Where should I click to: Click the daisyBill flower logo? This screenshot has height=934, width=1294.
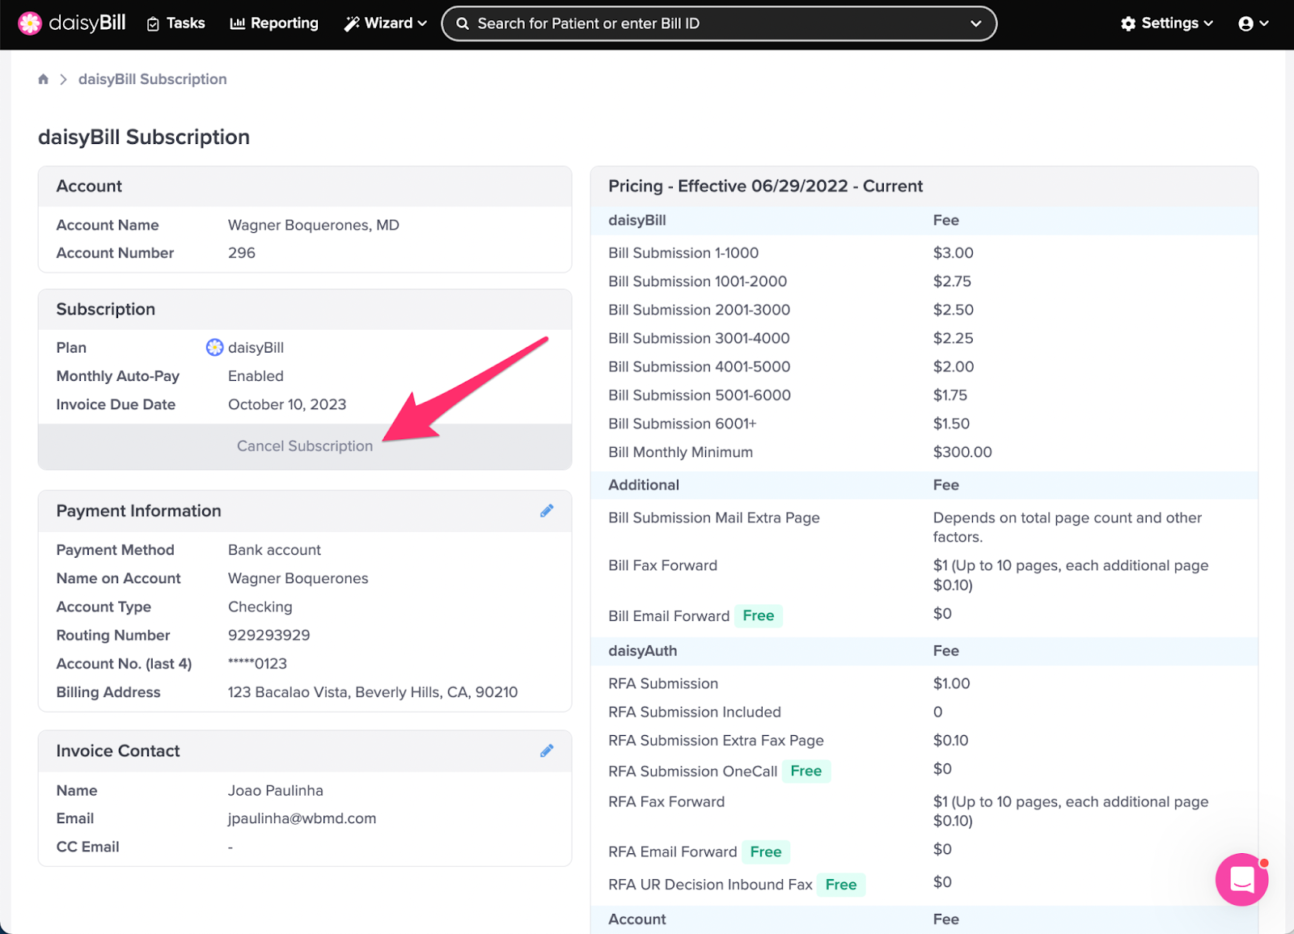30,23
